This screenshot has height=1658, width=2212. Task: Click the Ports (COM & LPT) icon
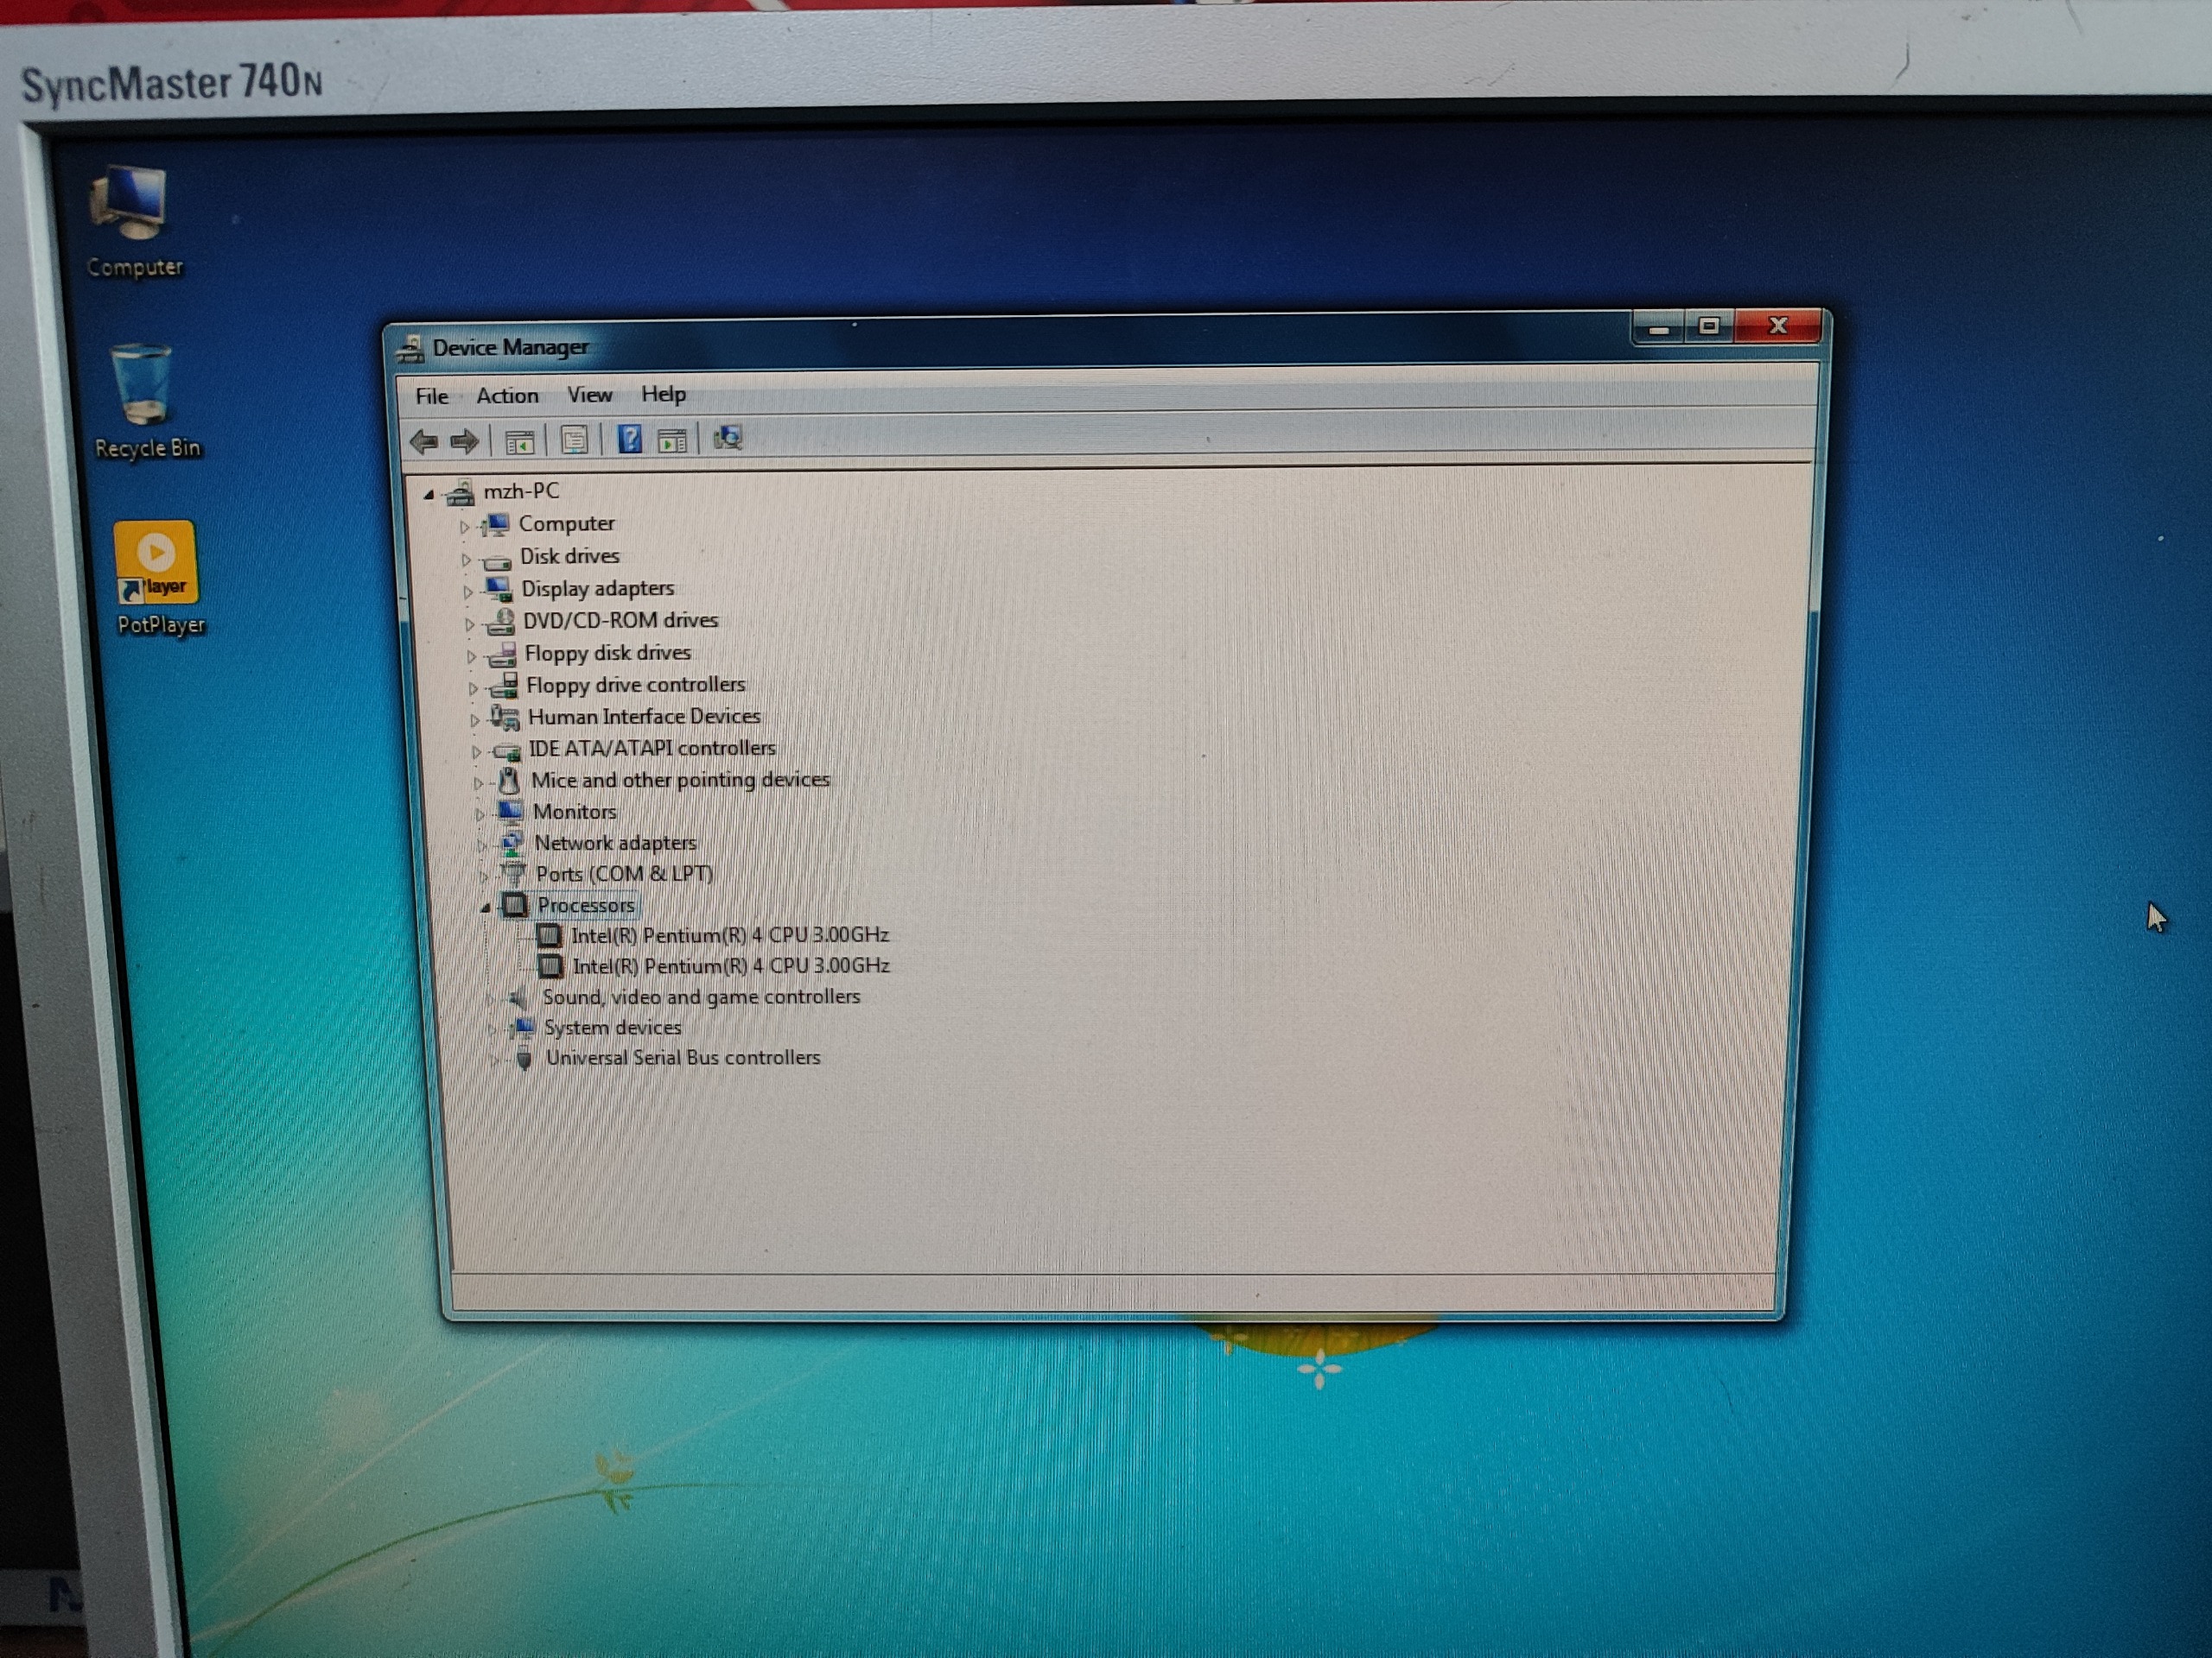[x=514, y=874]
